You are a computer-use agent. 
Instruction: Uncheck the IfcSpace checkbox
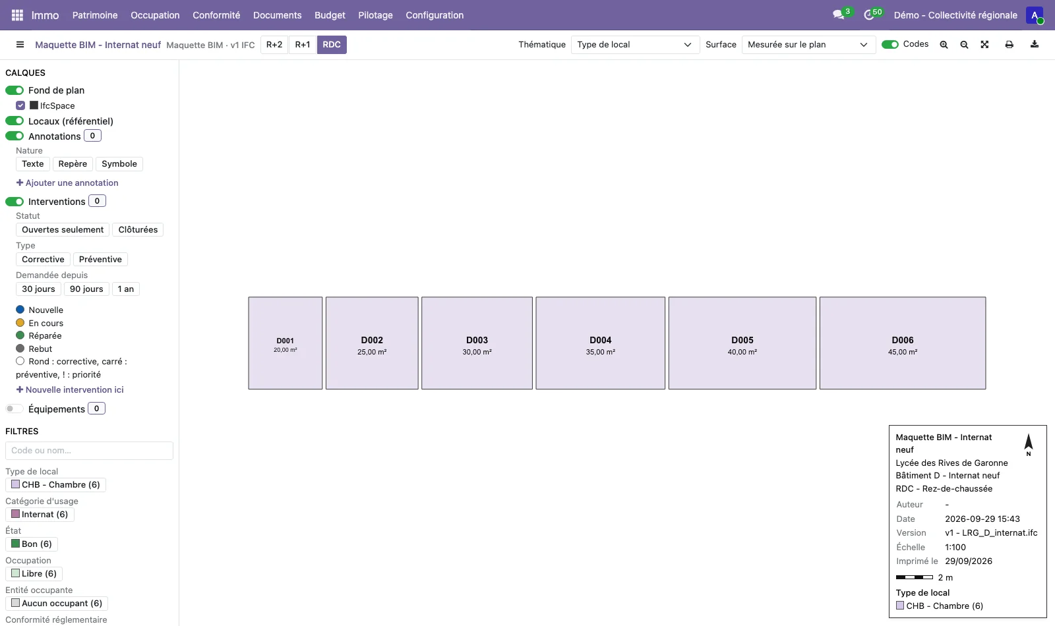coord(20,105)
